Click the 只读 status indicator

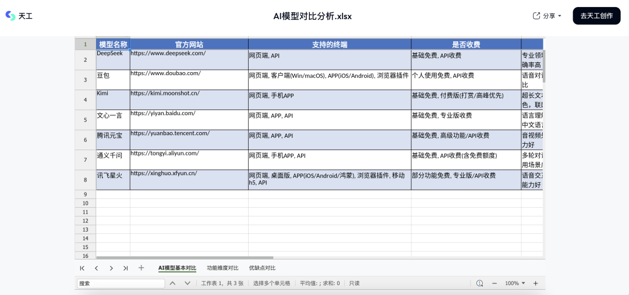pos(354,283)
